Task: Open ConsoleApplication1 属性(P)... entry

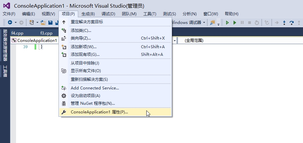Action: click(x=115, y=112)
